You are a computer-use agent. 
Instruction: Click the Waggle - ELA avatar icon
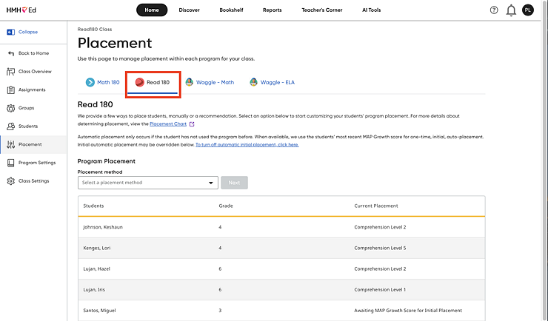click(x=253, y=82)
